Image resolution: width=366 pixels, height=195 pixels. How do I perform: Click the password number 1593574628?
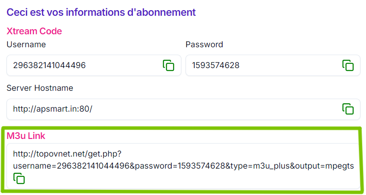pyautogui.click(x=216, y=65)
